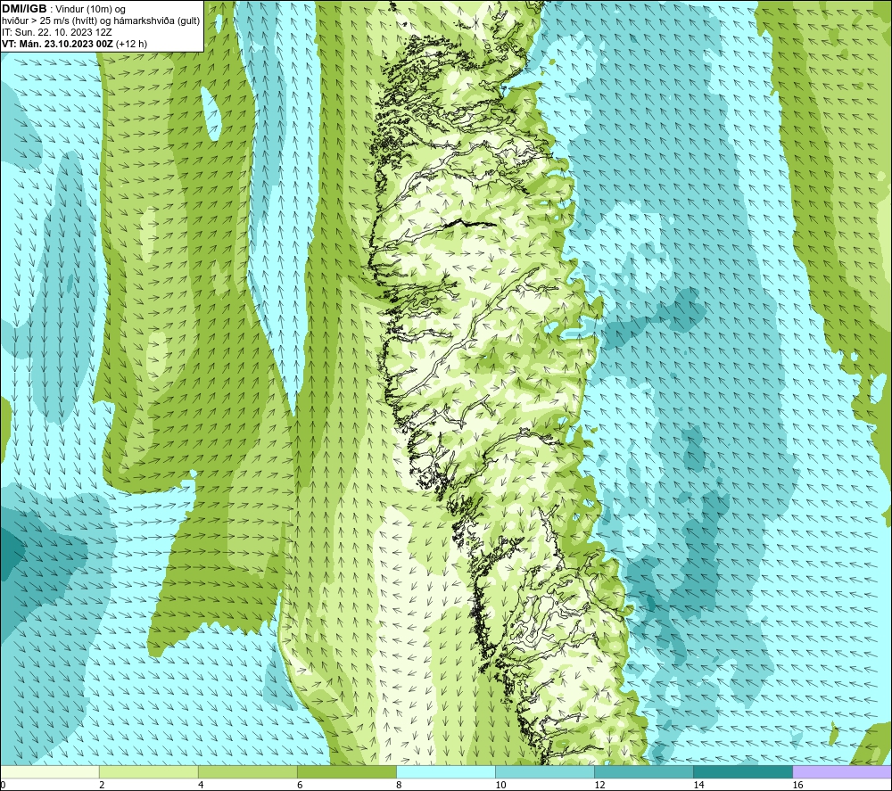Click the '(+12 h)' forecast offset text
Screen dimensions: 892x791
131,44
